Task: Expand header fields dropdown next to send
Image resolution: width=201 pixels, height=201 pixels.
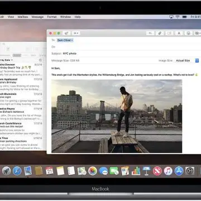Action: coord(76,33)
